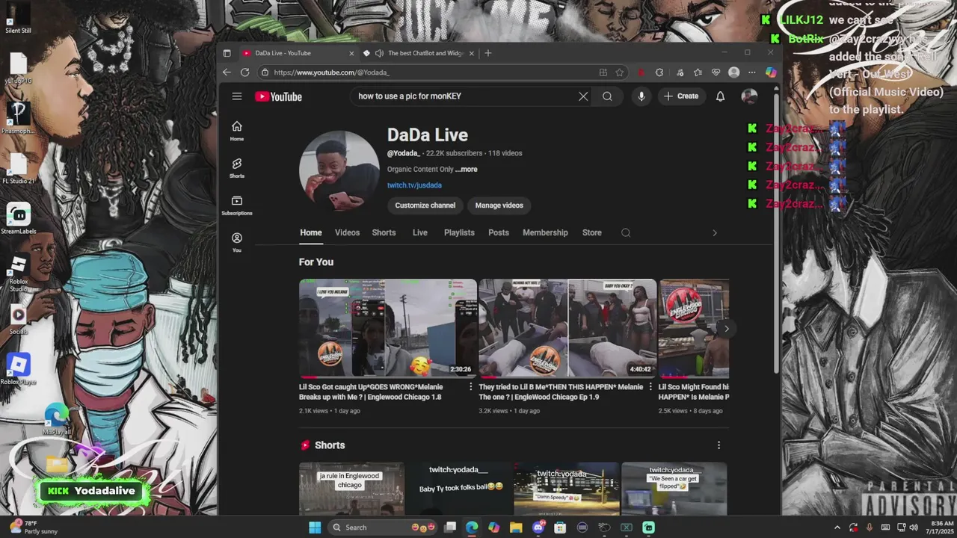Open Roblox Studio desktop icon
Screen dimensions: 957x538
click(19, 270)
